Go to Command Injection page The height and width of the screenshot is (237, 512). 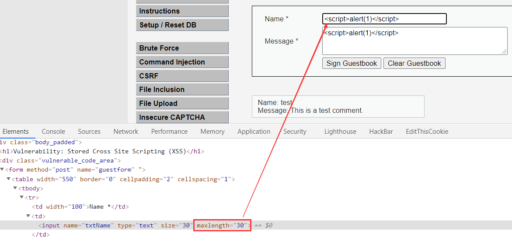(182, 62)
